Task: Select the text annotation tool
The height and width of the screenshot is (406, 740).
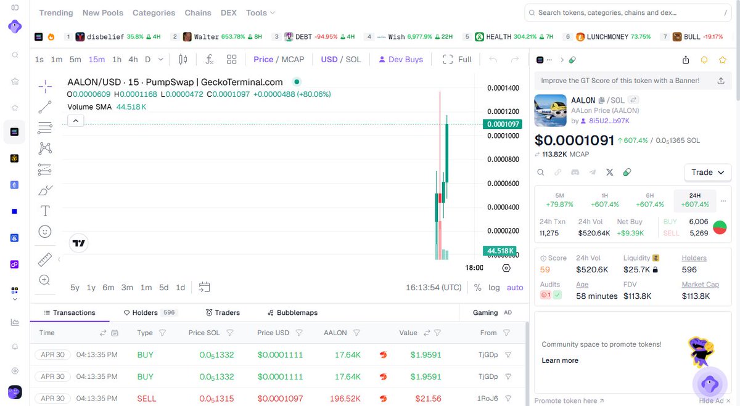Action: pyautogui.click(x=45, y=211)
